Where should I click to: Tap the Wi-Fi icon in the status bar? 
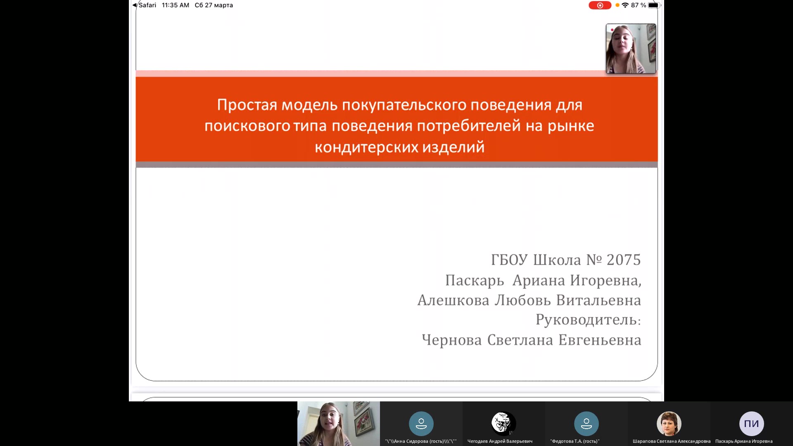[x=624, y=5]
